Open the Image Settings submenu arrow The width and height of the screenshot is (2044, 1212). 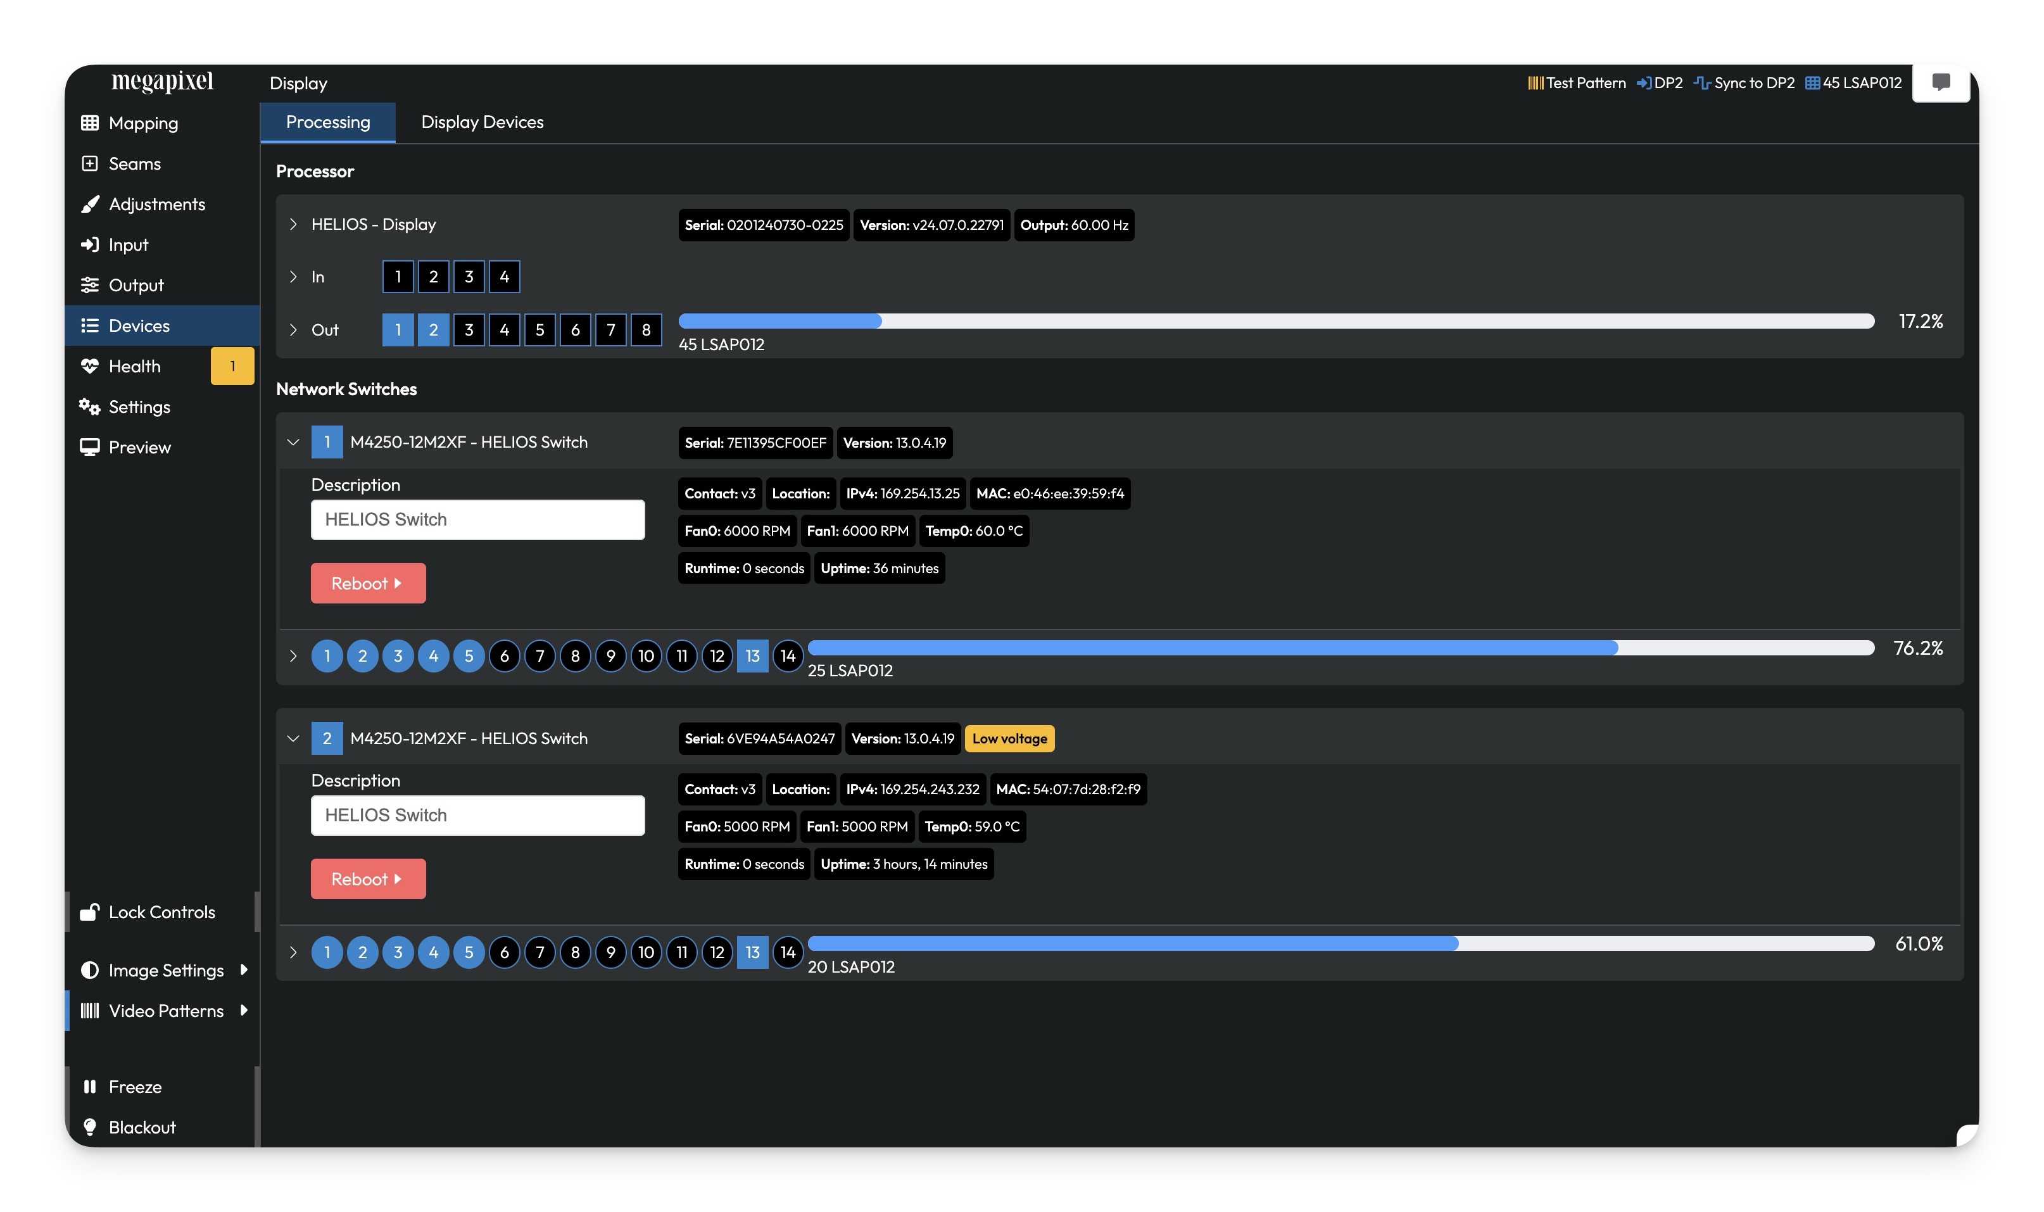tap(243, 970)
